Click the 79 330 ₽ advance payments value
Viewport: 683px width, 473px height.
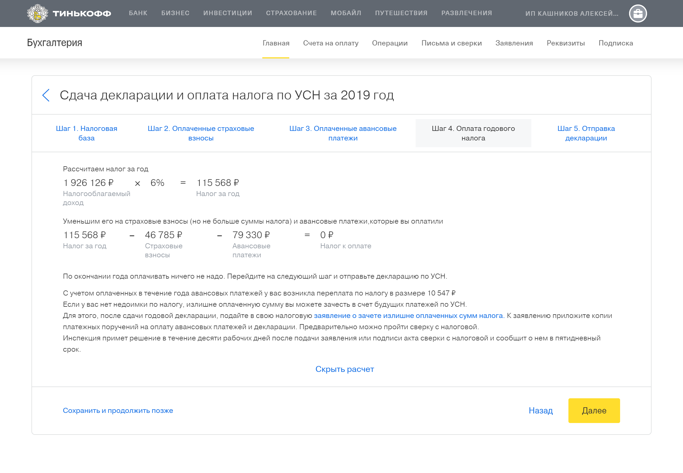(x=251, y=235)
